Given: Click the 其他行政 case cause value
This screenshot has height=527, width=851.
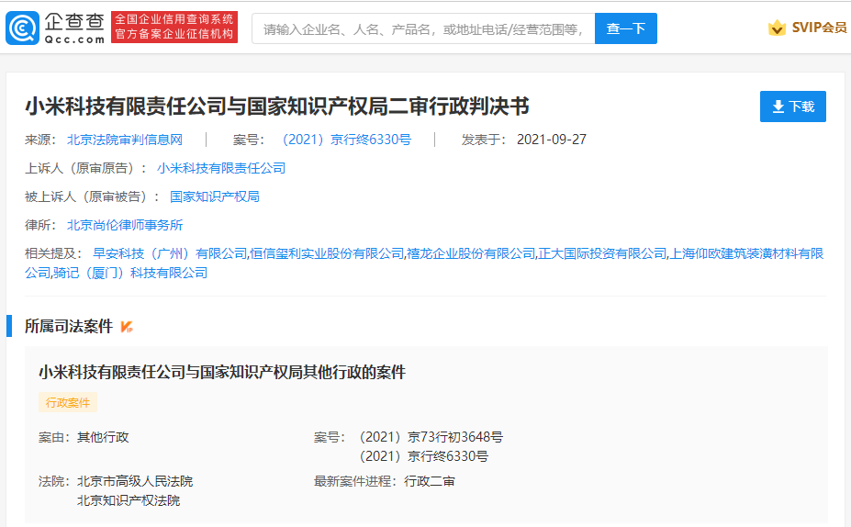Looking at the screenshot, I should (x=103, y=437).
